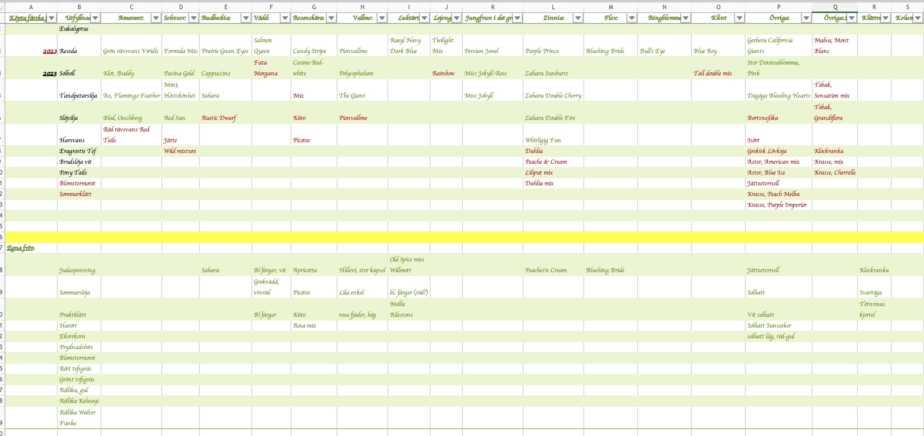Click the underlined 2023 year cell
The width and height of the screenshot is (924, 436).
[49, 73]
